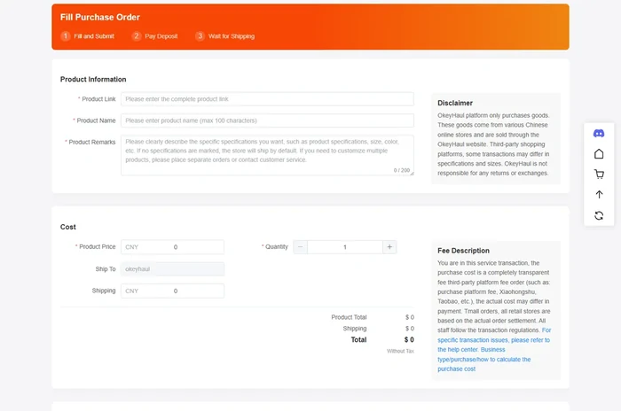Click the bold Total label

(x=358, y=339)
